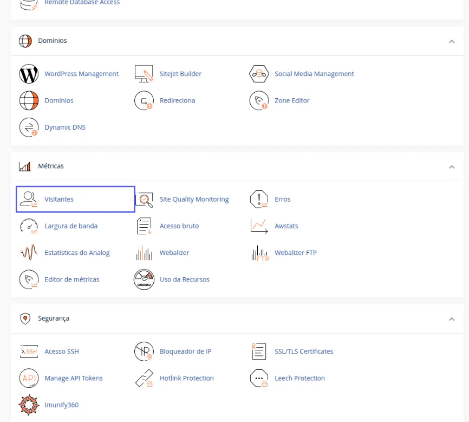The width and height of the screenshot is (469, 422).
Task: Open the Dynamic DNS link
Action: coord(65,127)
